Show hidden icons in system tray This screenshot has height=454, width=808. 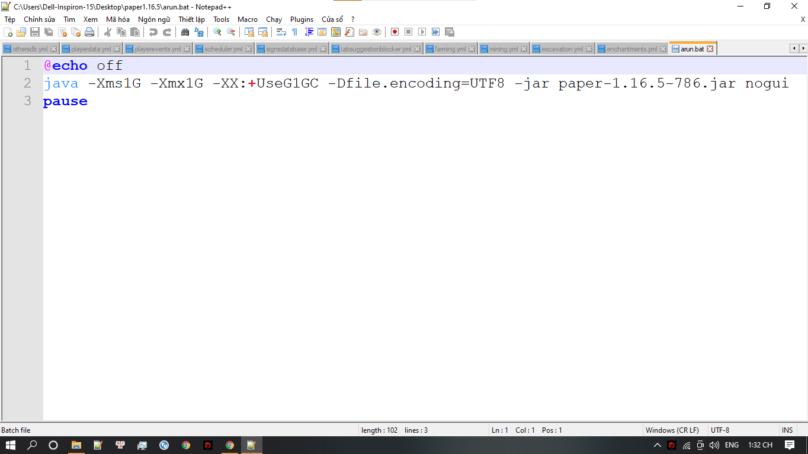(657, 445)
